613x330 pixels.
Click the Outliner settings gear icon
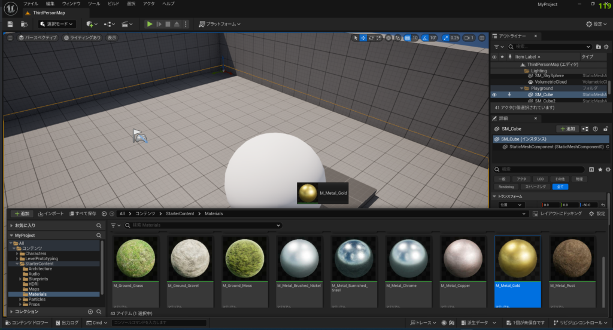(x=606, y=47)
